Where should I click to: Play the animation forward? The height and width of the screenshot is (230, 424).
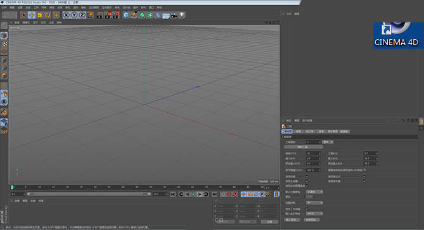[193, 194]
